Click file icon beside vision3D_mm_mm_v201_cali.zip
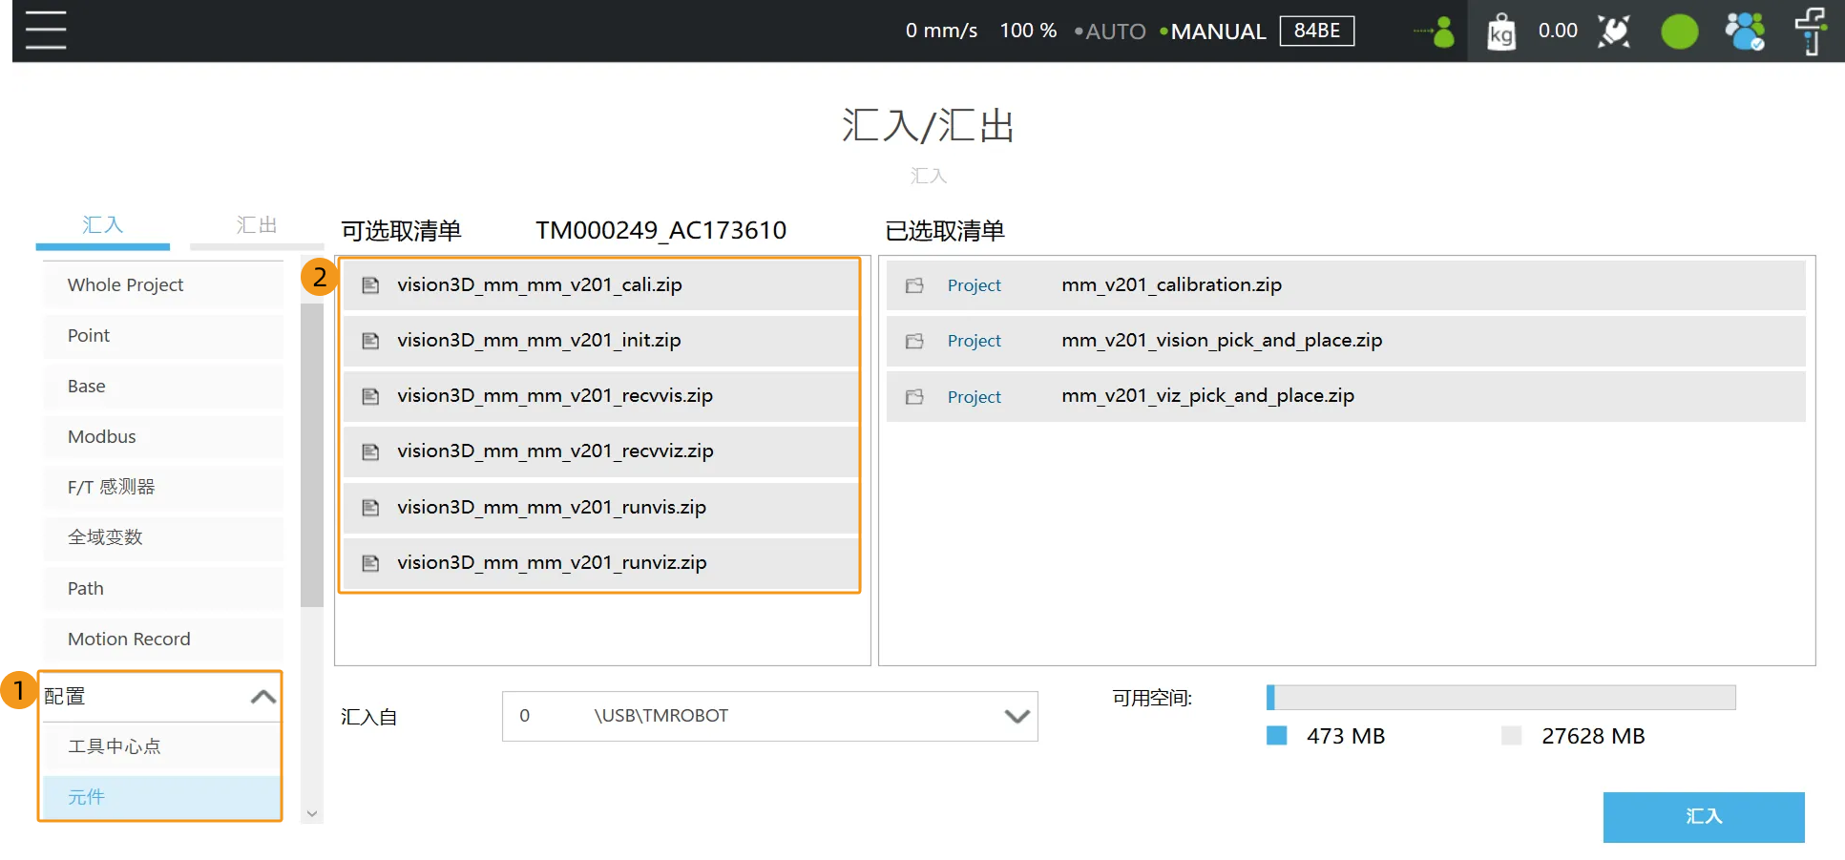This screenshot has width=1845, height=860. (371, 285)
